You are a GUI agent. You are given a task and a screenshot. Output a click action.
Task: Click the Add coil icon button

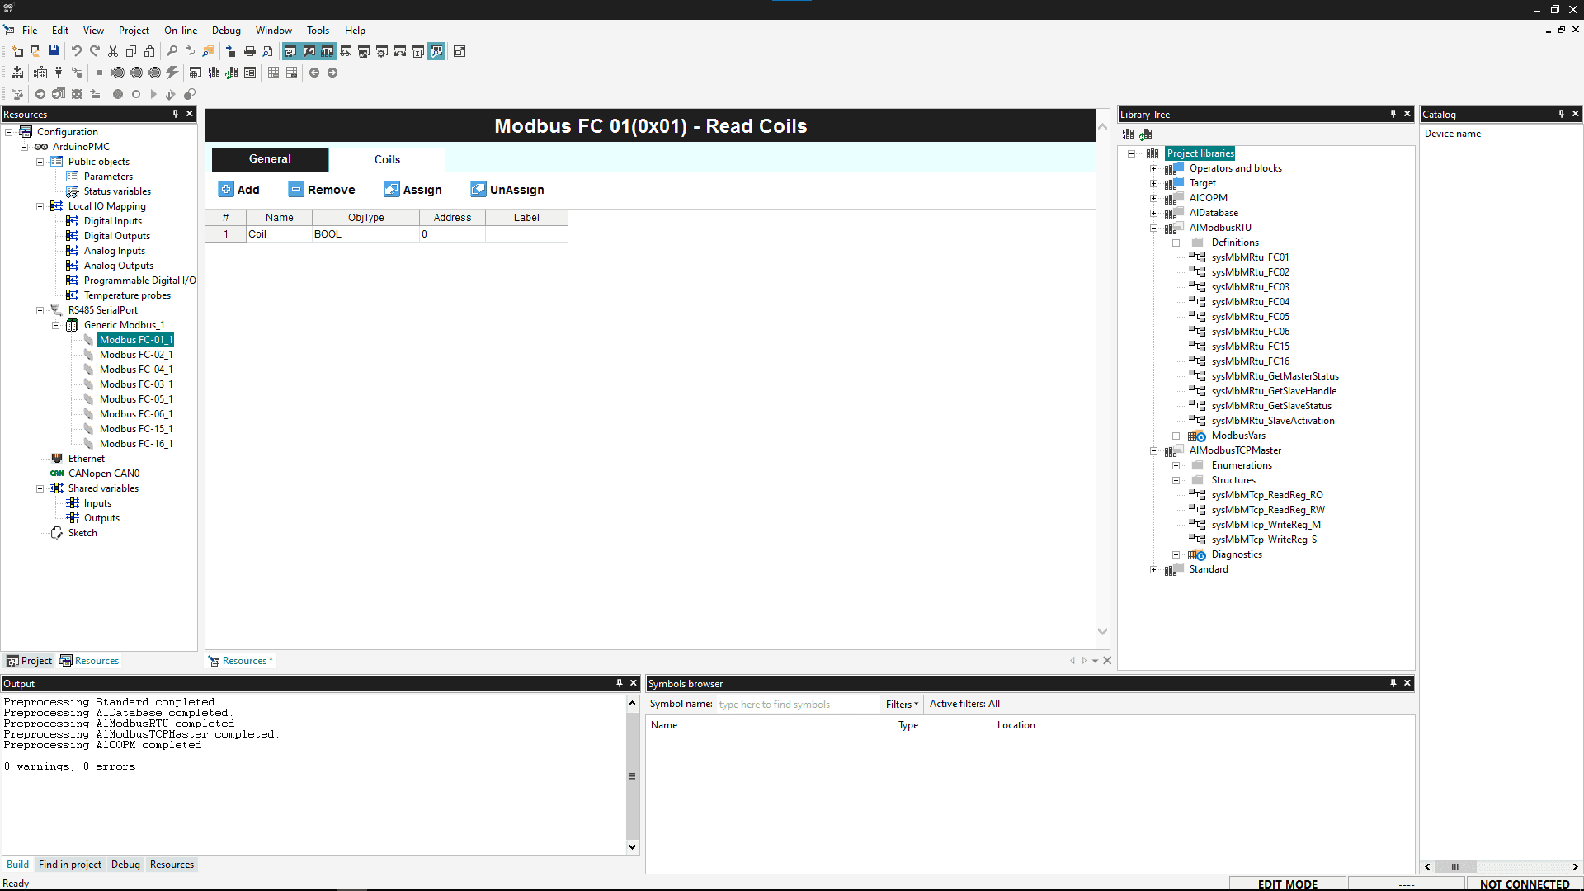coord(239,190)
